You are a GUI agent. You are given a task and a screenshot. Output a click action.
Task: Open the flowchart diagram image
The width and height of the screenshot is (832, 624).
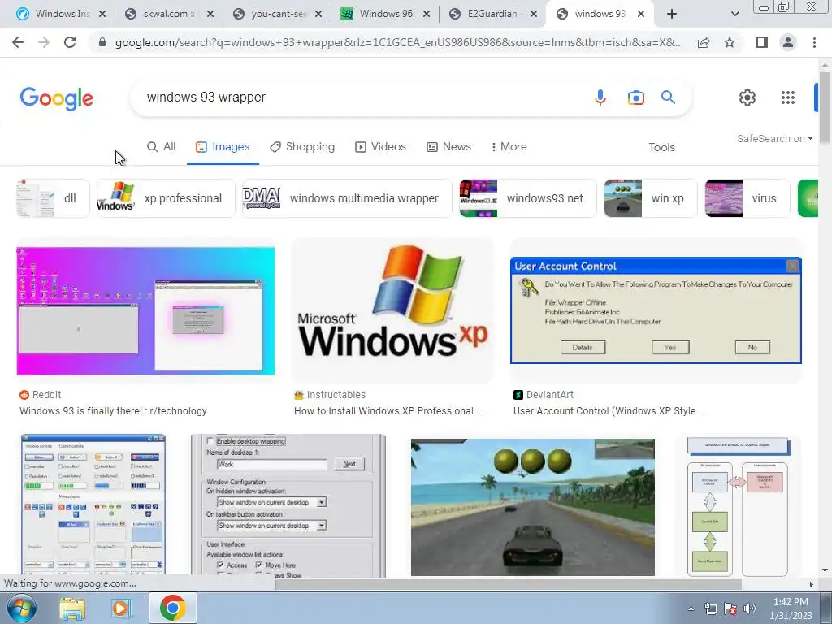coord(739,507)
